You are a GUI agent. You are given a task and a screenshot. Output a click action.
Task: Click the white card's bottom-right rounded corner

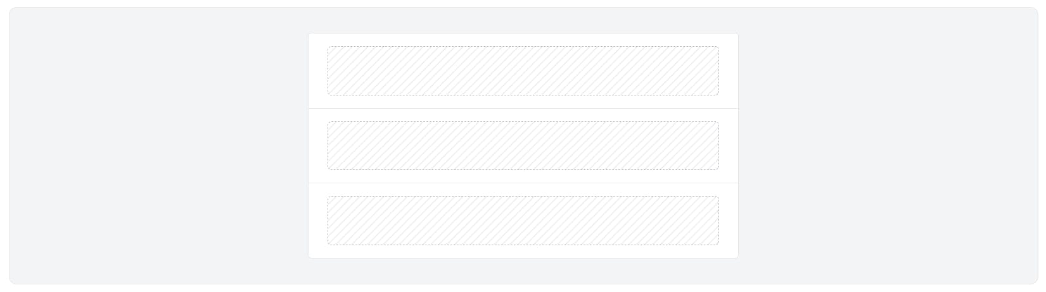[x=737, y=257]
